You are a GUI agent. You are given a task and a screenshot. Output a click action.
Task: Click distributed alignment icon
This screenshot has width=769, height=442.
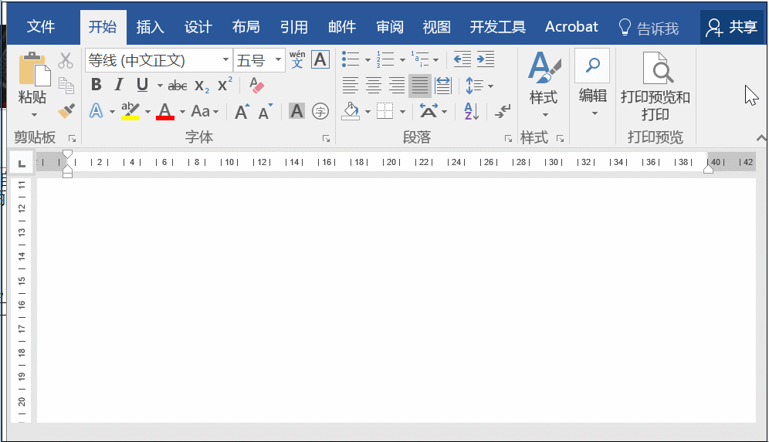[x=443, y=86]
